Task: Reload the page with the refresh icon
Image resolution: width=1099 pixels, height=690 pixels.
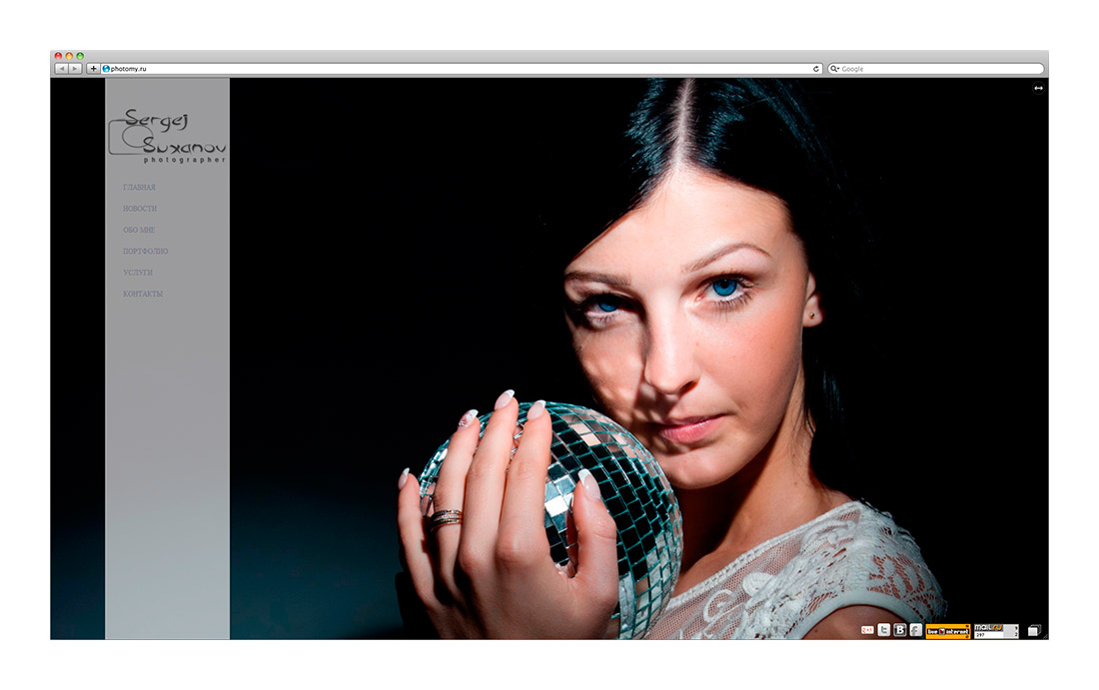Action: click(816, 69)
